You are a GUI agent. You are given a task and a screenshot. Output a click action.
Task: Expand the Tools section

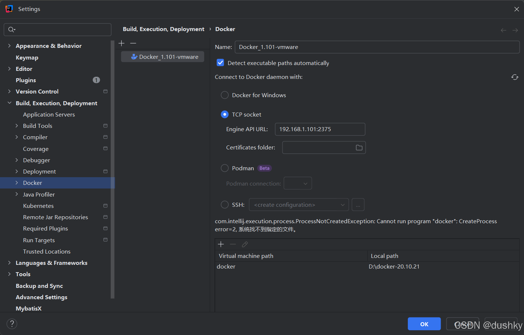(x=10, y=274)
